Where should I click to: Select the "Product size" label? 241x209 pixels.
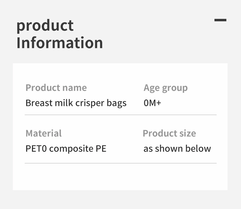coord(169,133)
